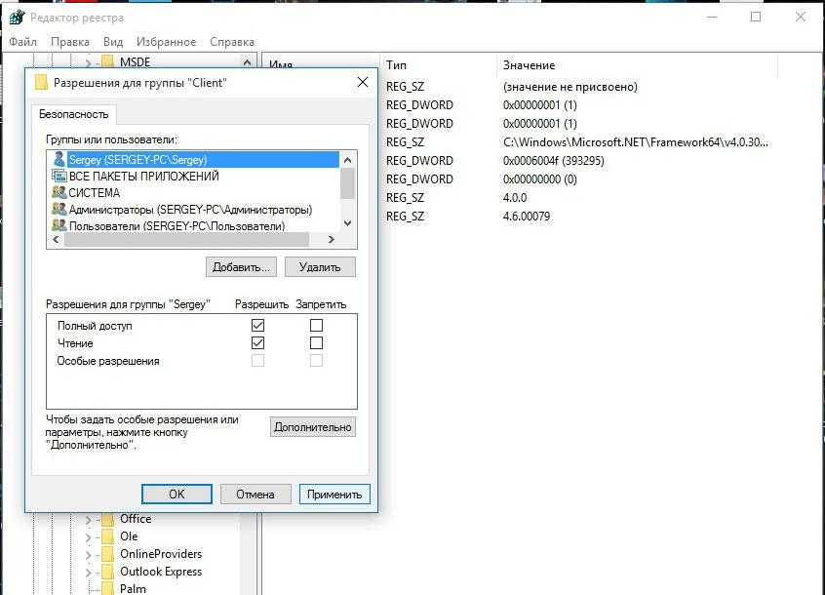Open the Вид menu
Screen dimensions: 825x595
pos(112,42)
